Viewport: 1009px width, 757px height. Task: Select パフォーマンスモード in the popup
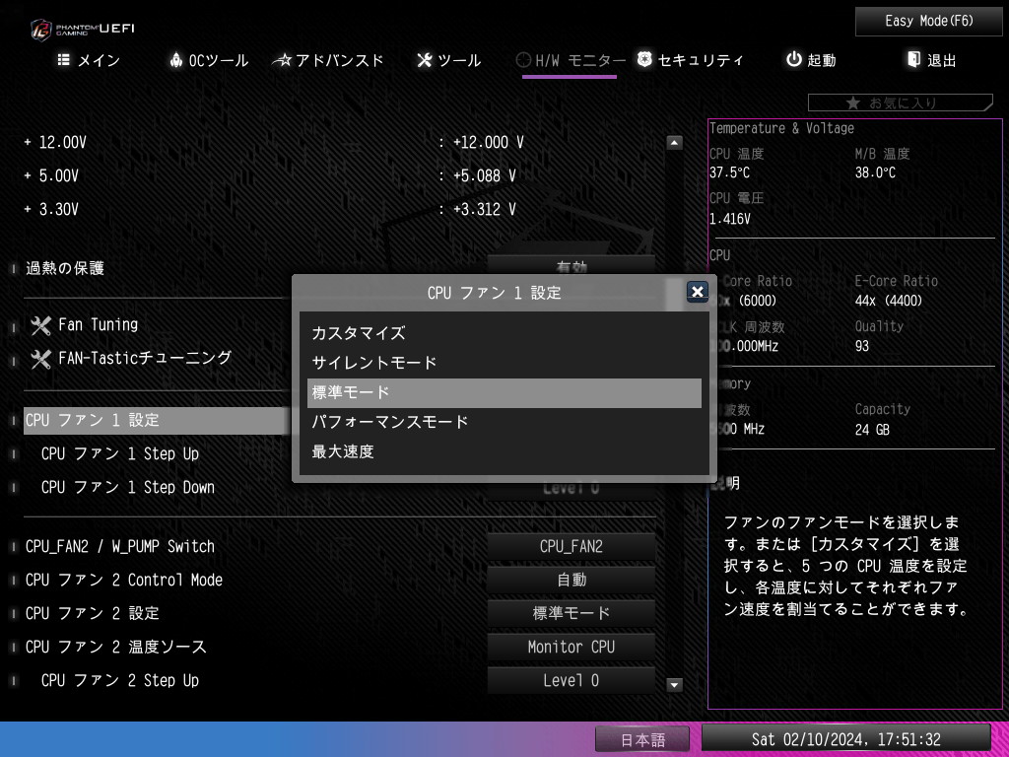[504, 422]
